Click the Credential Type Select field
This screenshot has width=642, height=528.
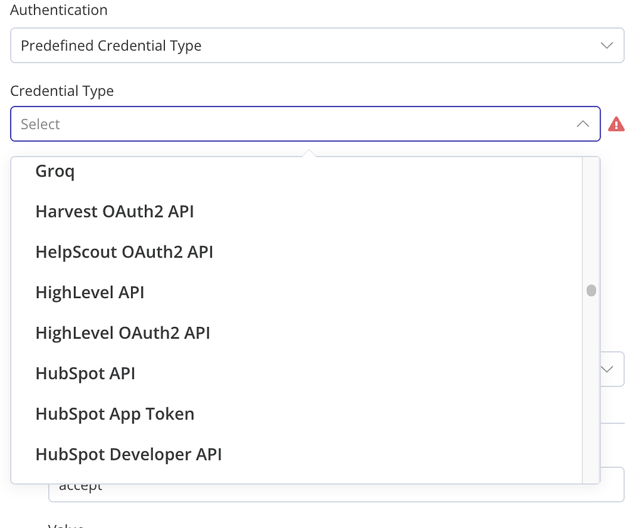[x=305, y=123]
